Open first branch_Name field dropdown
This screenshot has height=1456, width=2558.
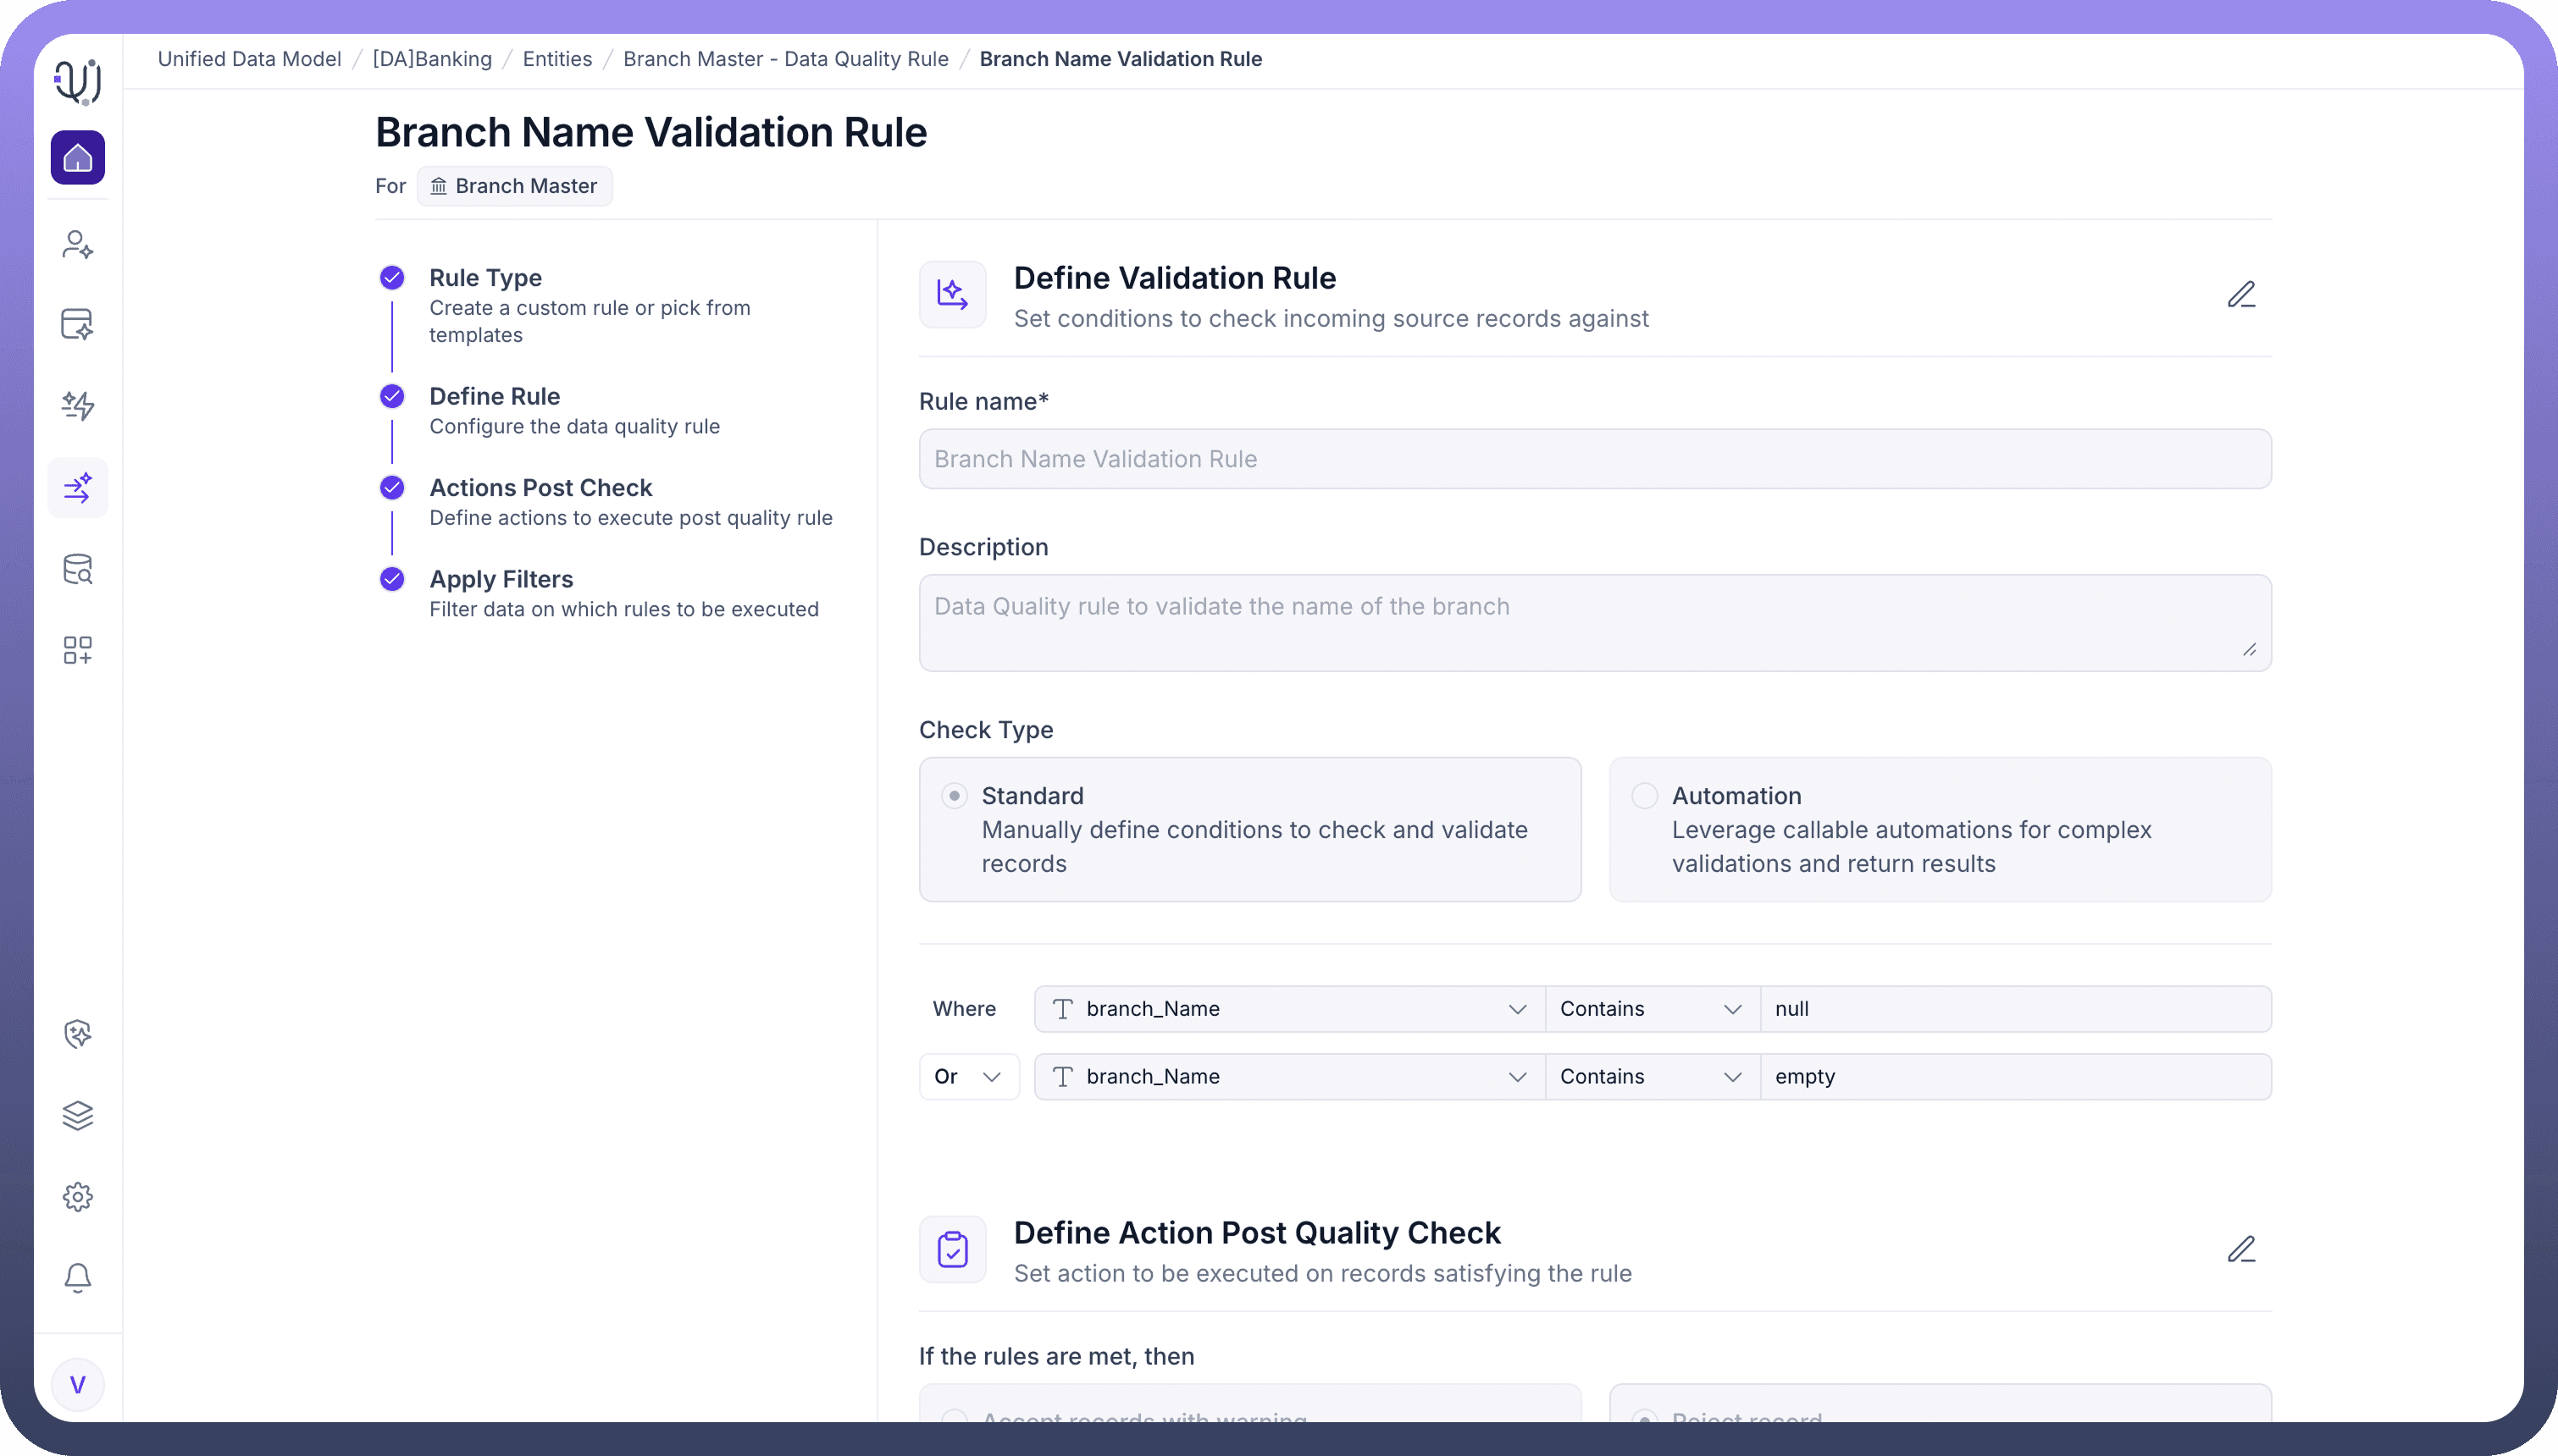(x=1288, y=1009)
